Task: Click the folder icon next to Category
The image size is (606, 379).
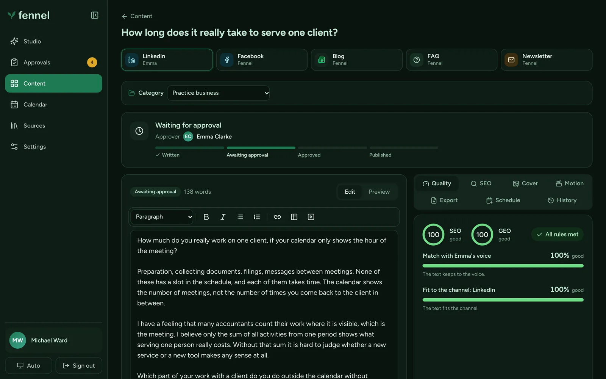Action: 132,93
